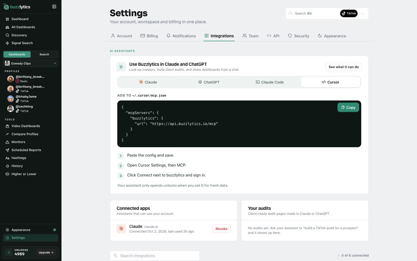Revoke the Claude connection
The image size is (417, 261).
pos(222,229)
